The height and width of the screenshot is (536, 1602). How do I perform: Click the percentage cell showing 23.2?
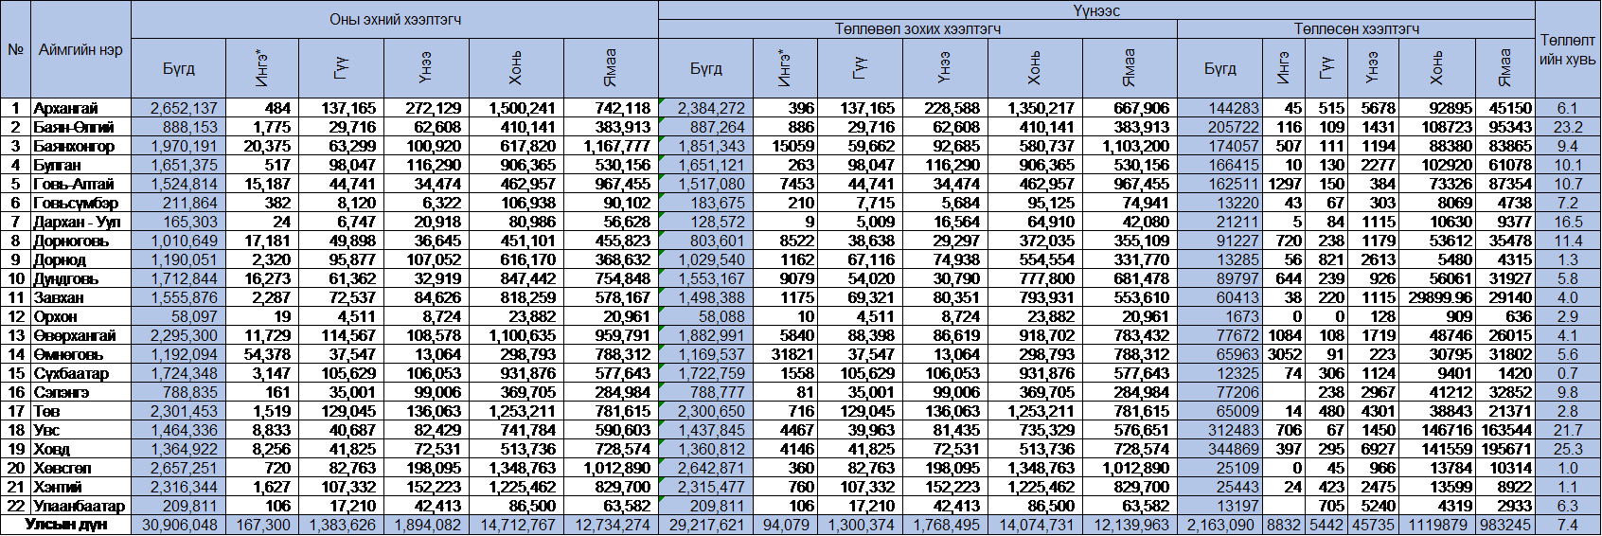[1567, 127]
